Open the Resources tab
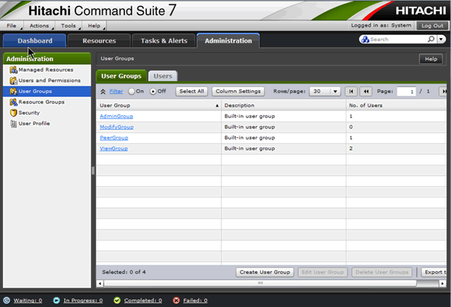Viewport: 451px width, 307px height. coord(99,40)
